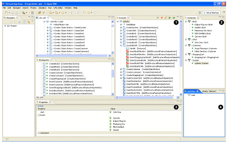Click the Initial Node icon in obs.uml editor
This screenshot has height=144, width=228.
pyautogui.click(x=51, y=25)
